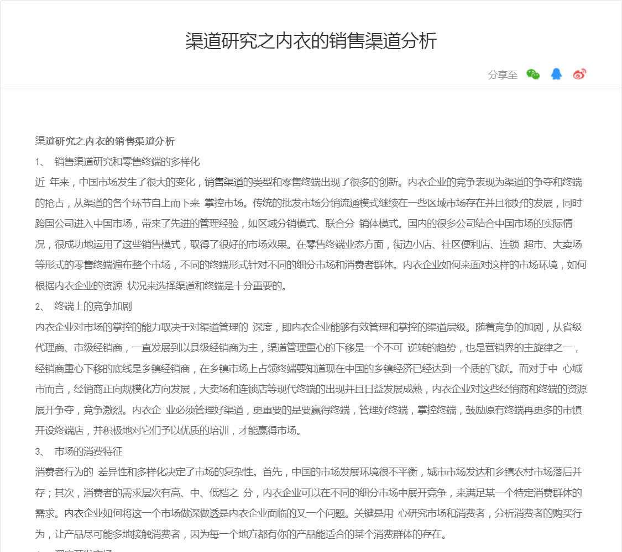Click line starting '存；其次，消费者的需求'
This screenshot has height=552, width=622.
point(309,492)
